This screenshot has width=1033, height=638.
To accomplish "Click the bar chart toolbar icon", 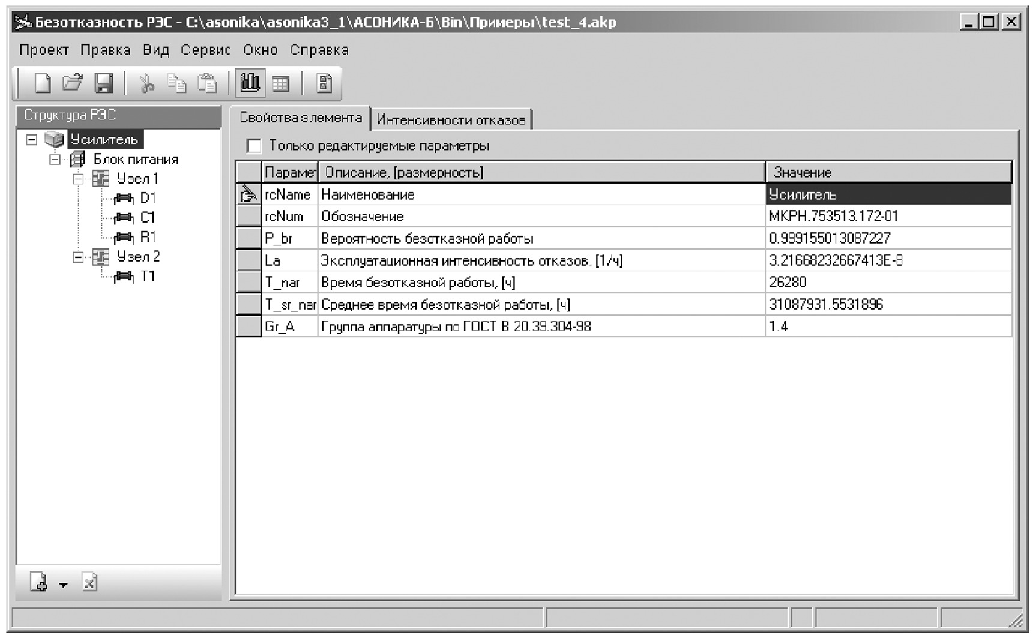I will click(x=250, y=83).
